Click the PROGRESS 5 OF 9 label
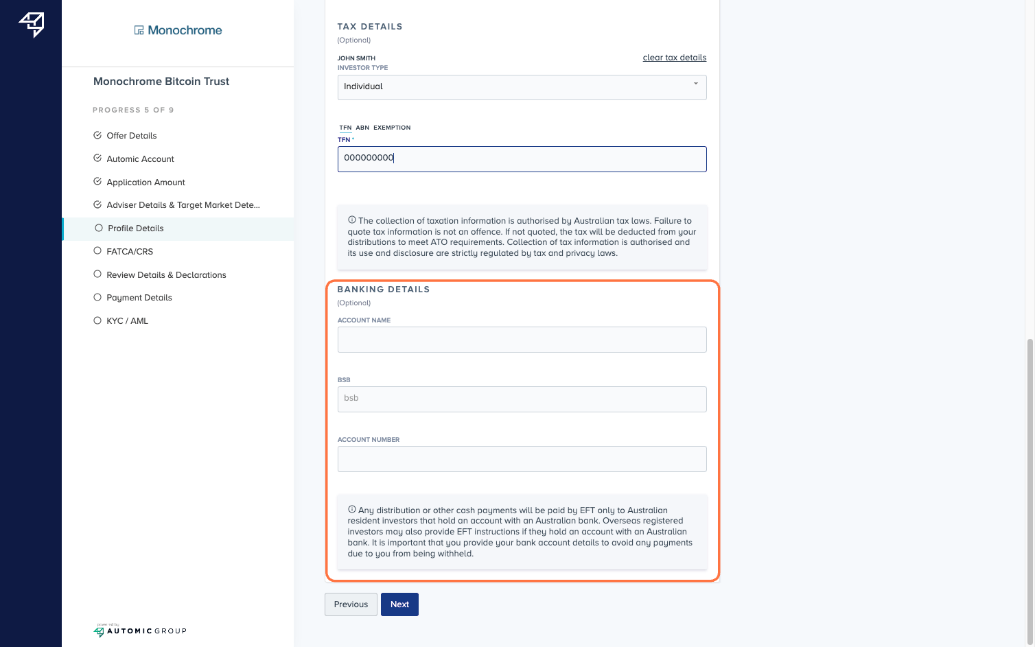This screenshot has width=1035, height=647. tap(133, 110)
